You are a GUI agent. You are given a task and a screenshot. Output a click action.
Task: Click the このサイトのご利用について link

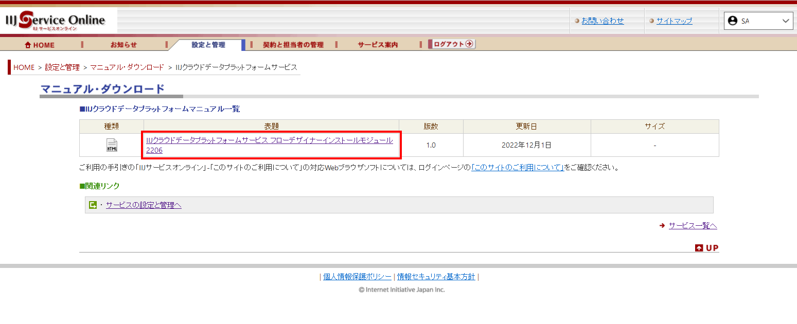click(518, 168)
